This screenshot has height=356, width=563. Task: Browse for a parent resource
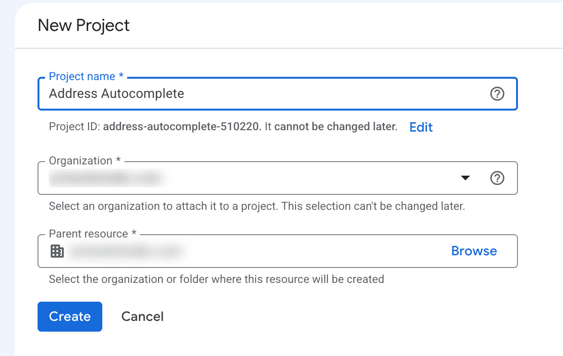click(474, 251)
